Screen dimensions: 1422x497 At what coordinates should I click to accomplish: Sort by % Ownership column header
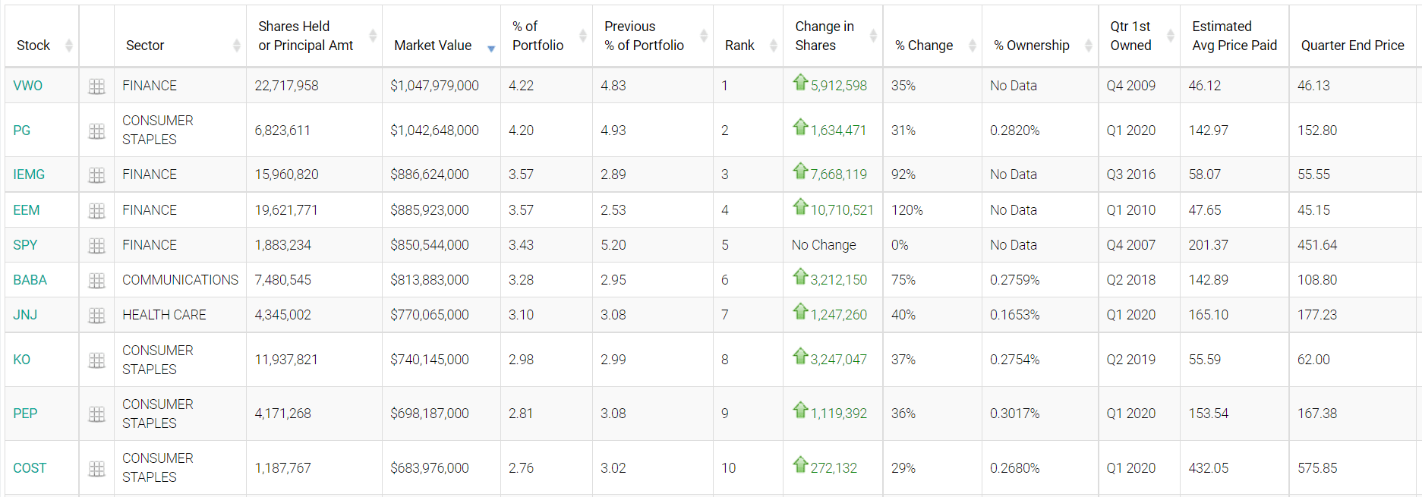pyautogui.click(x=1040, y=36)
